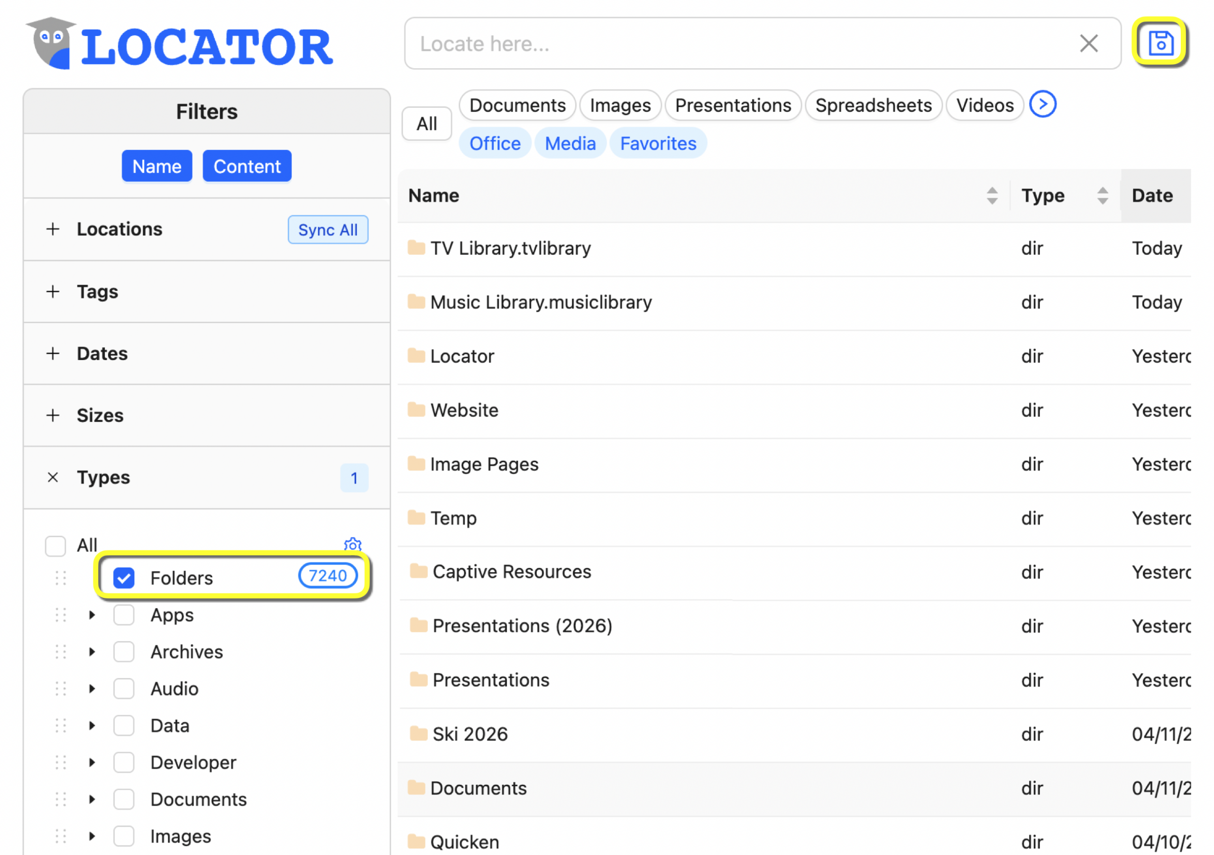Screen dimensions: 1214x855
Task: Select the Spreadsheets category chip
Action: tap(873, 105)
